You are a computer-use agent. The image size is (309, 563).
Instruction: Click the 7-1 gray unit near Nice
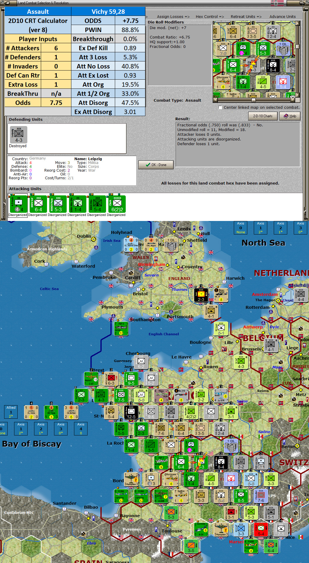click(x=281, y=529)
